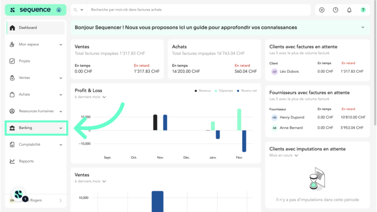
Task: Toggle the Revenu net legend series
Action: (247, 90)
